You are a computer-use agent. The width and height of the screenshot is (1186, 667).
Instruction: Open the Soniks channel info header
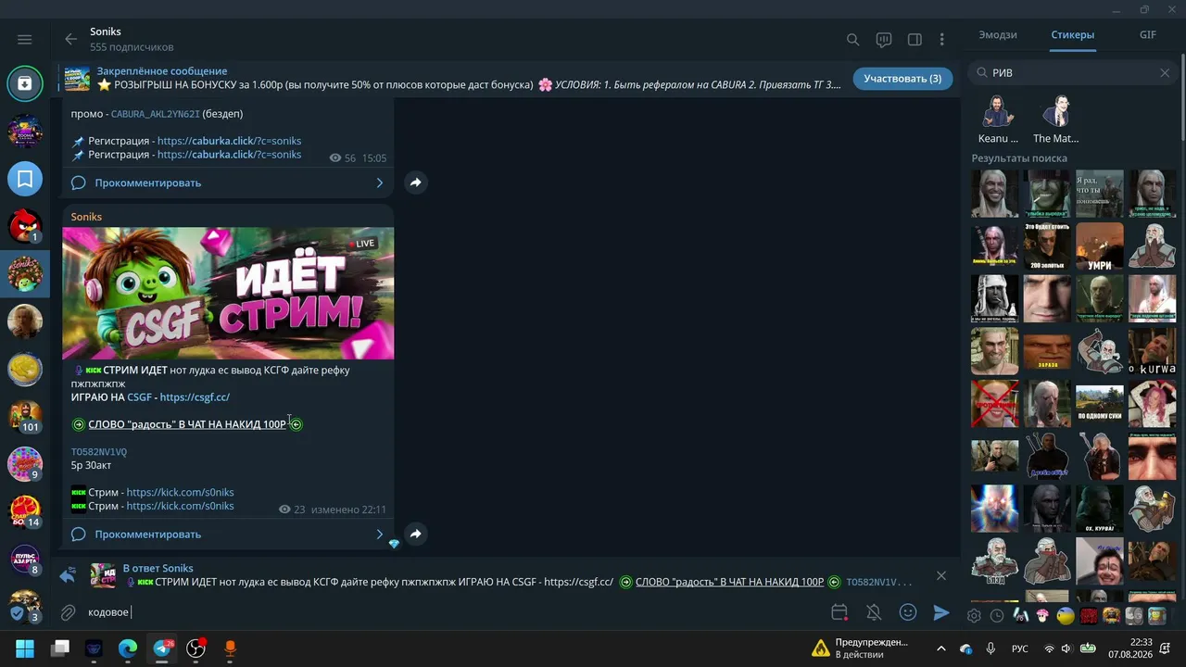pos(132,39)
